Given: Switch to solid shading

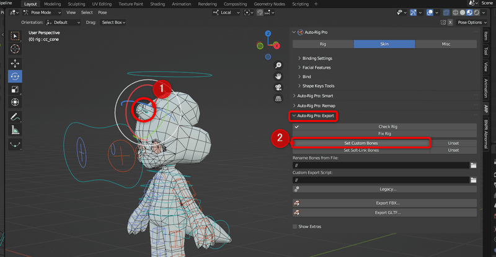Looking at the screenshot, I should pos(463,12).
